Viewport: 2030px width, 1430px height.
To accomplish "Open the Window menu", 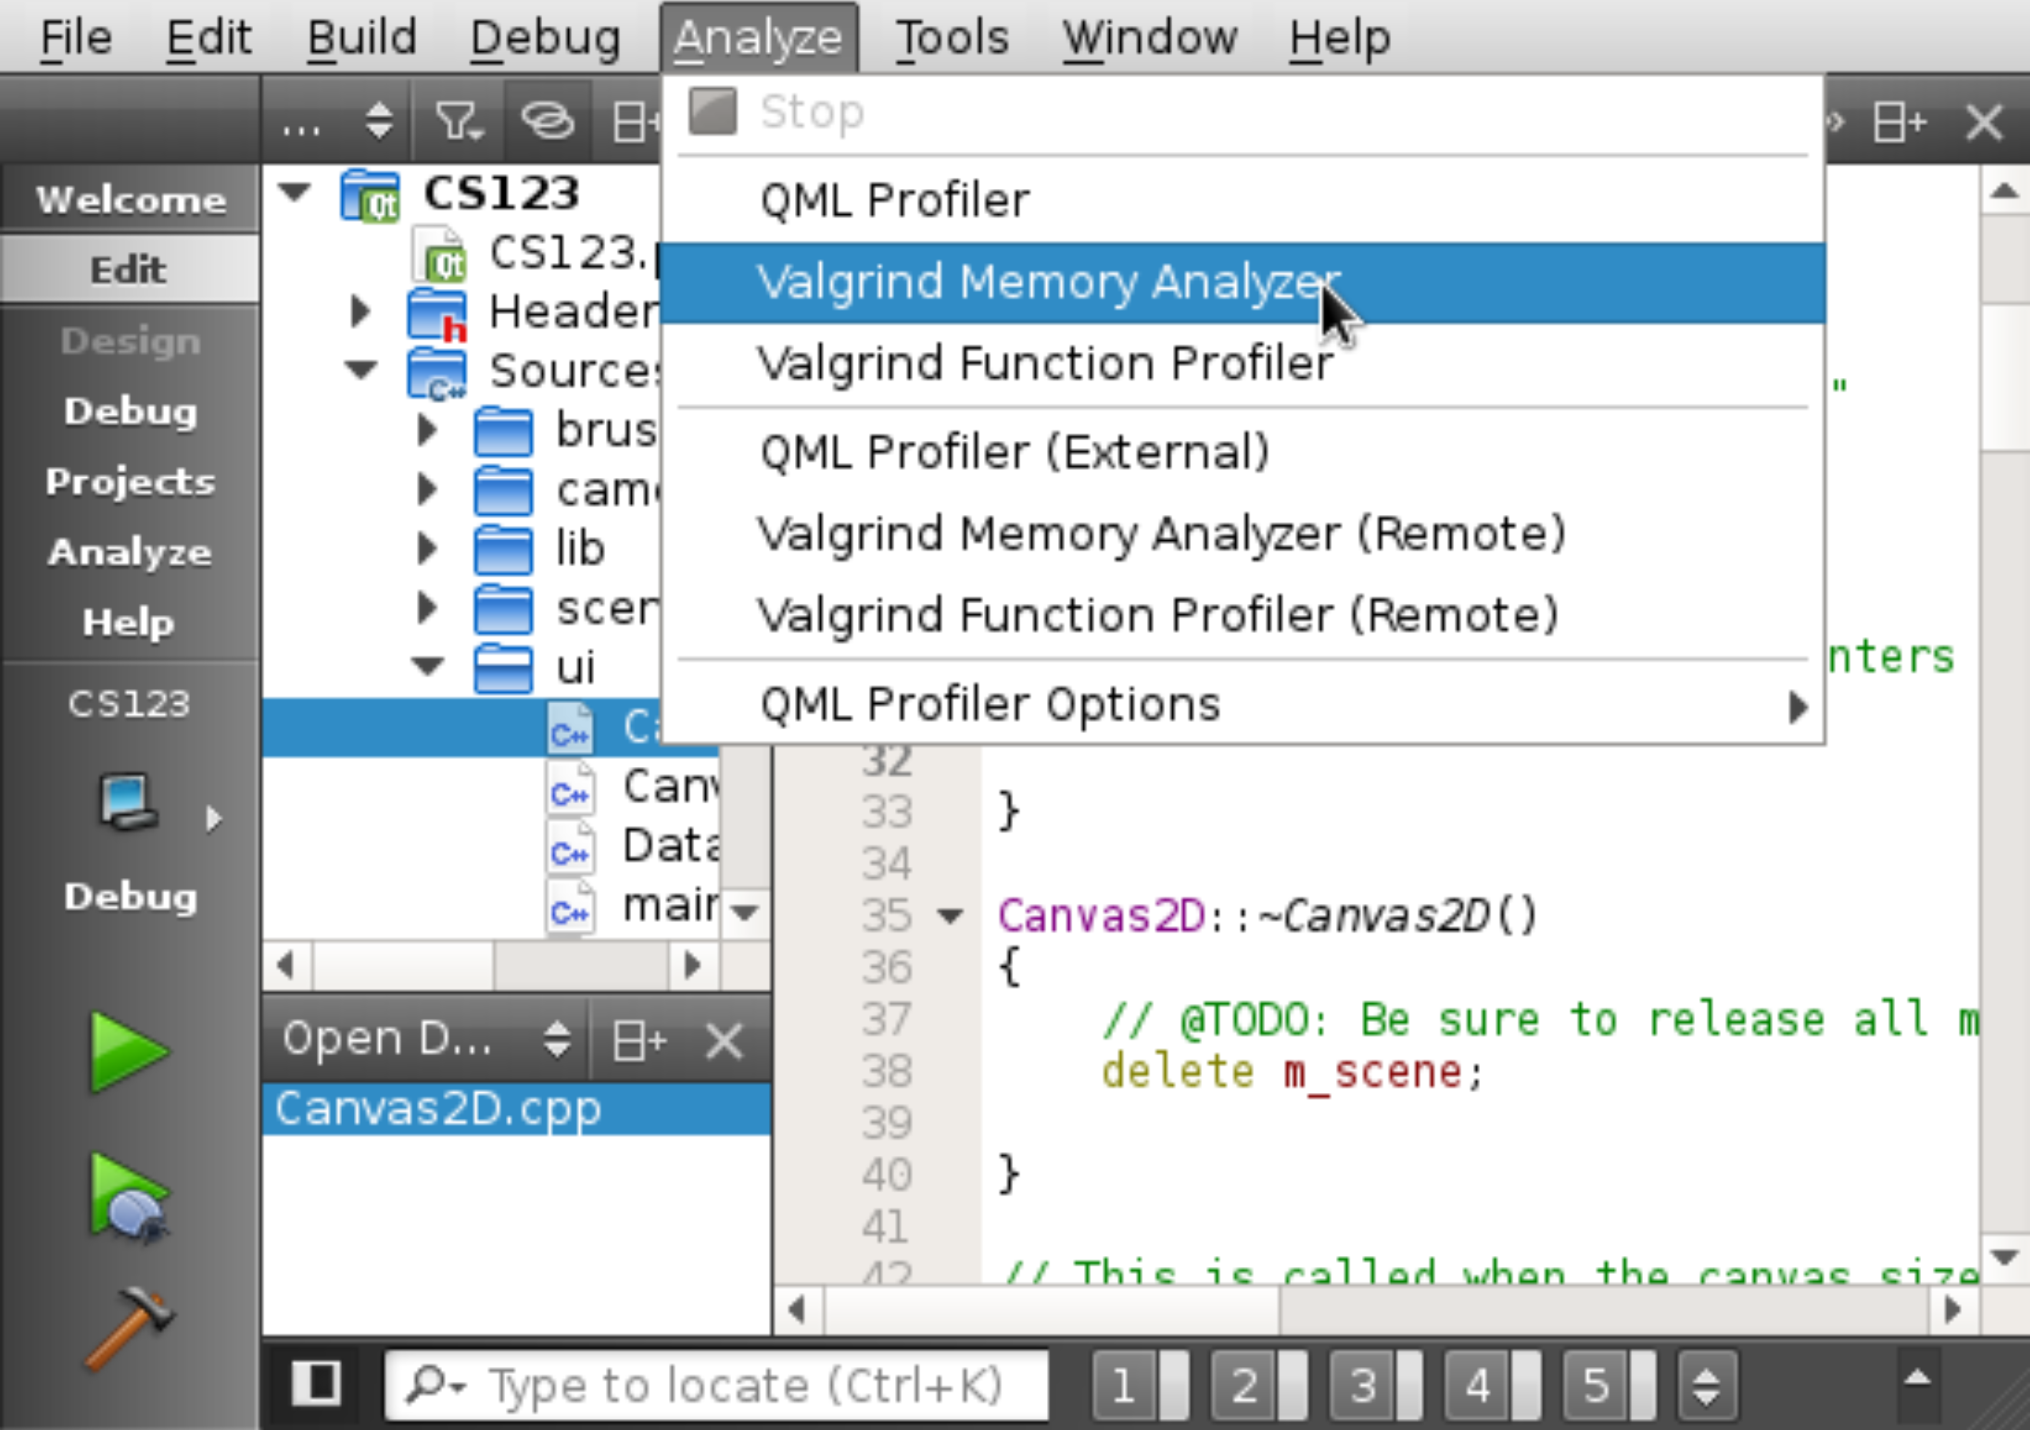I will pyautogui.click(x=1149, y=38).
